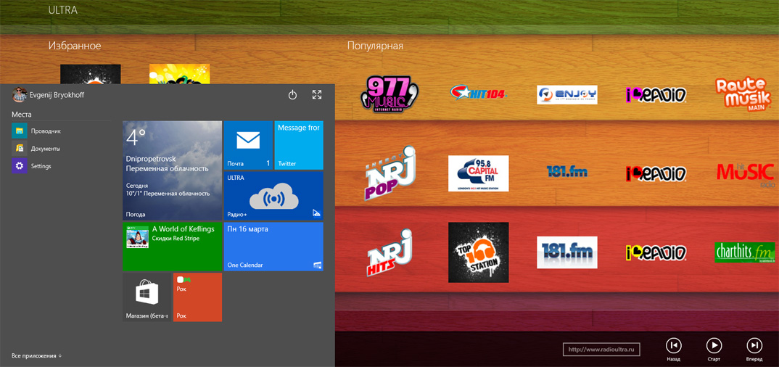Screen dimensions: 779x367
Task: Select the 95.8 Capital FM station
Action: [479, 173]
